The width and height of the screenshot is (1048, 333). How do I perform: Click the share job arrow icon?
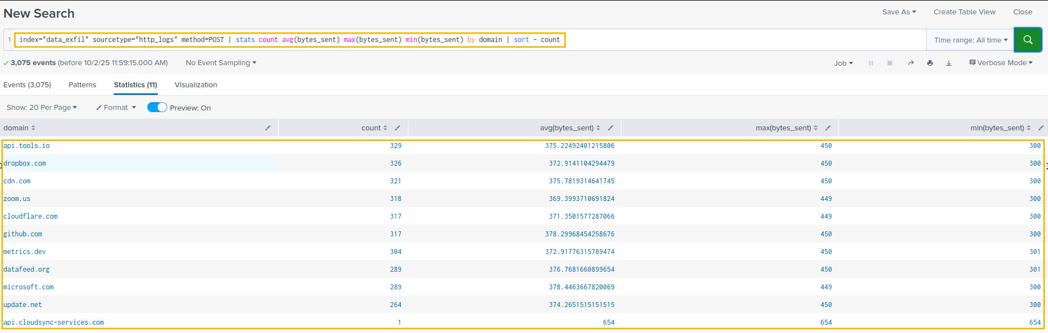click(911, 63)
